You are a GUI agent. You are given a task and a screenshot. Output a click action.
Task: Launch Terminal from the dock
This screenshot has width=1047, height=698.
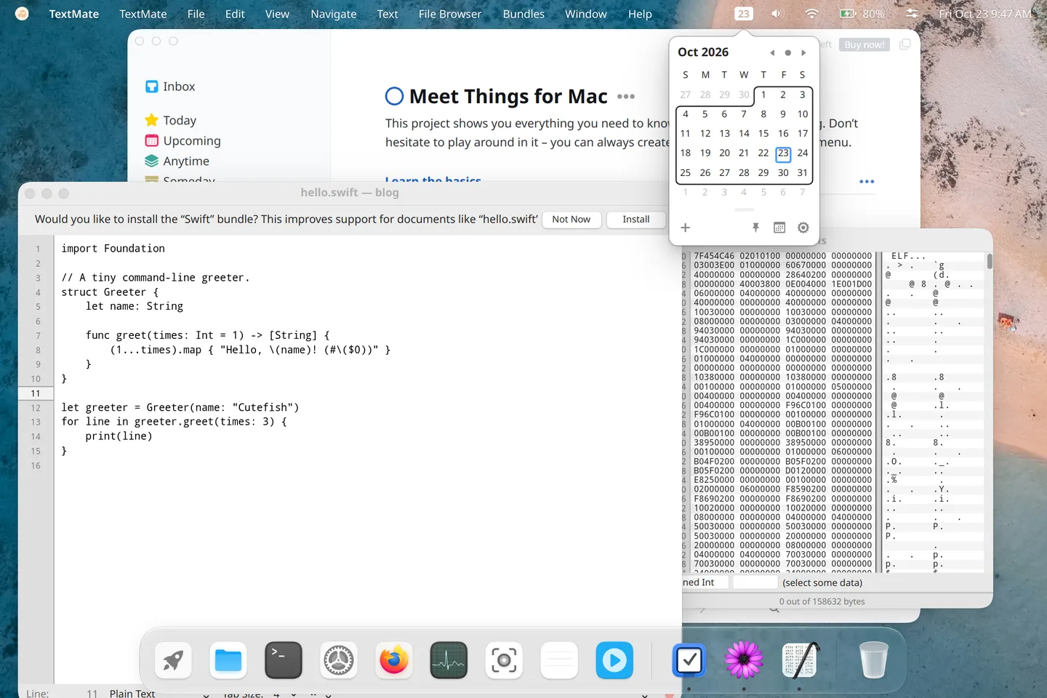tap(284, 660)
